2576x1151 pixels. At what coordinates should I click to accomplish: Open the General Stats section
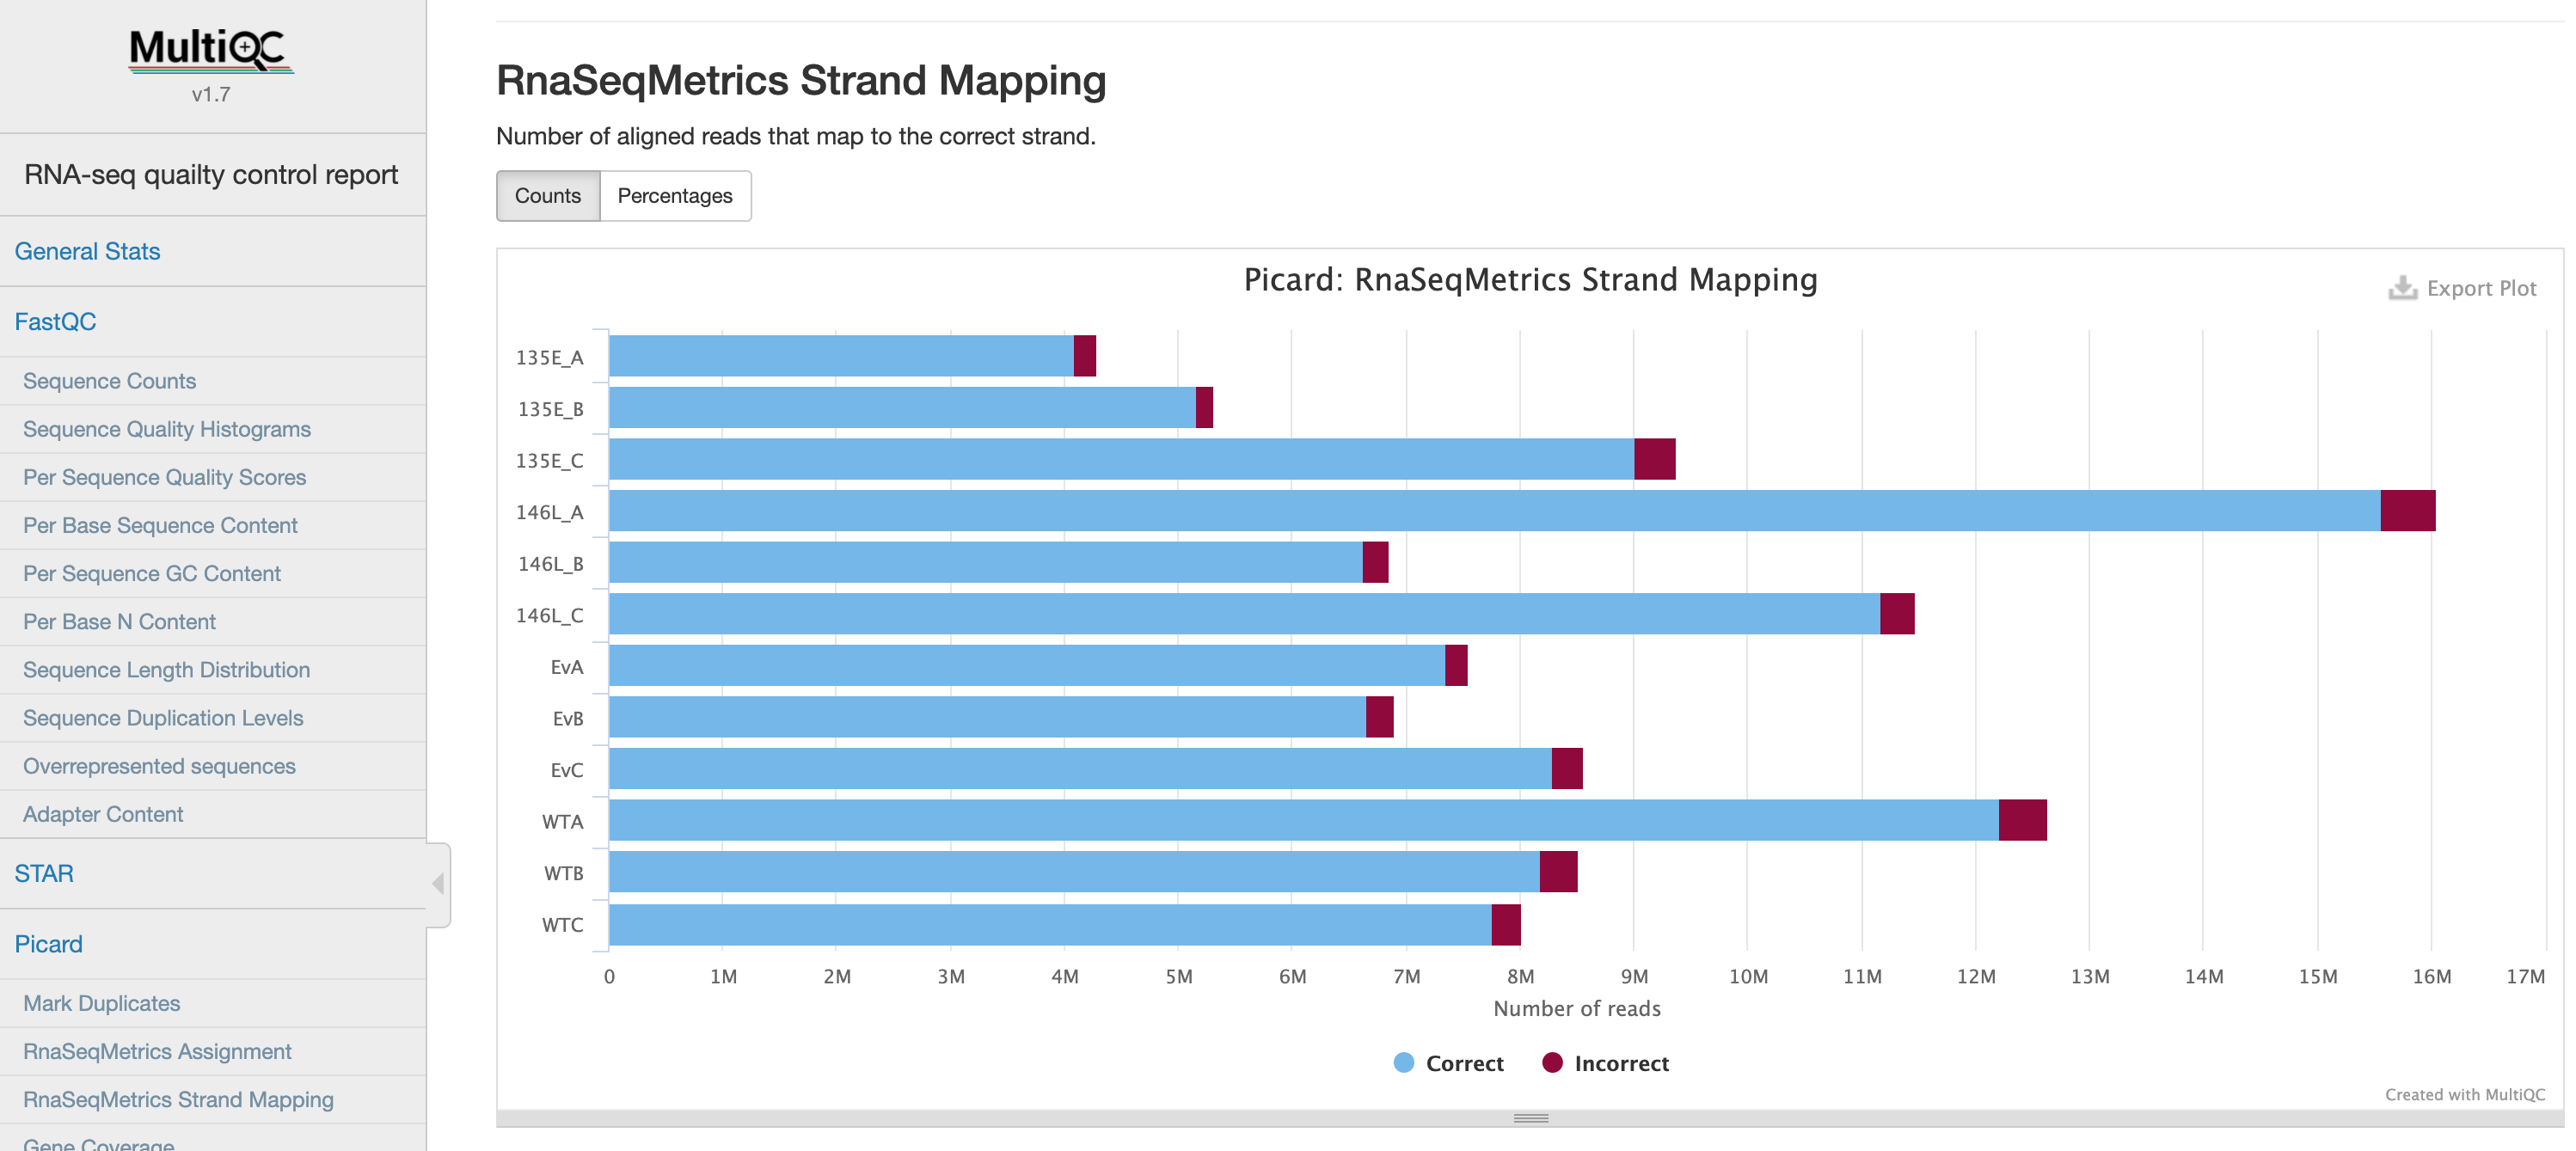click(87, 251)
